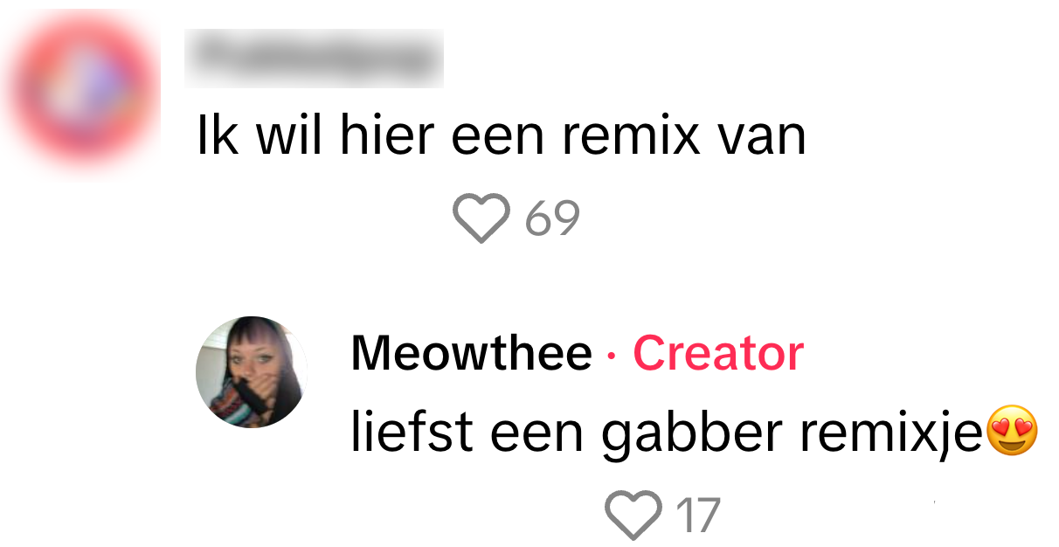1059x547 pixels.
Task: Click the blurred username of the top commenter
Action: coord(314,59)
